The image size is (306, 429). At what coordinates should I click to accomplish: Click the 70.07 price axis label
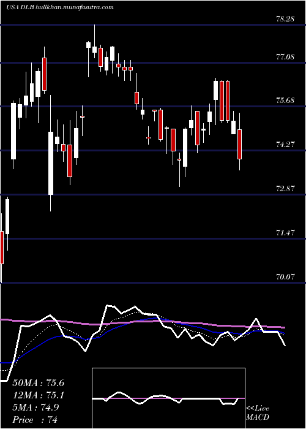(x=286, y=277)
